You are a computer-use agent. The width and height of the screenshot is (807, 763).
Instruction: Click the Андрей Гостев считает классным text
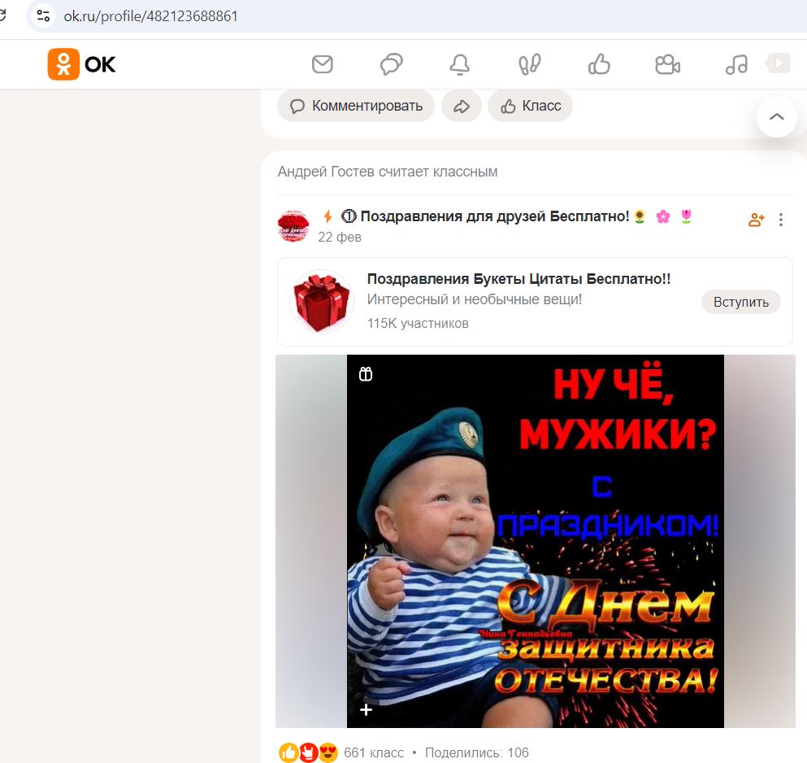388,172
